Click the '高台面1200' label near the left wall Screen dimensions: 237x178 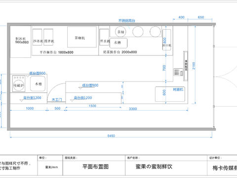tap(32, 98)
